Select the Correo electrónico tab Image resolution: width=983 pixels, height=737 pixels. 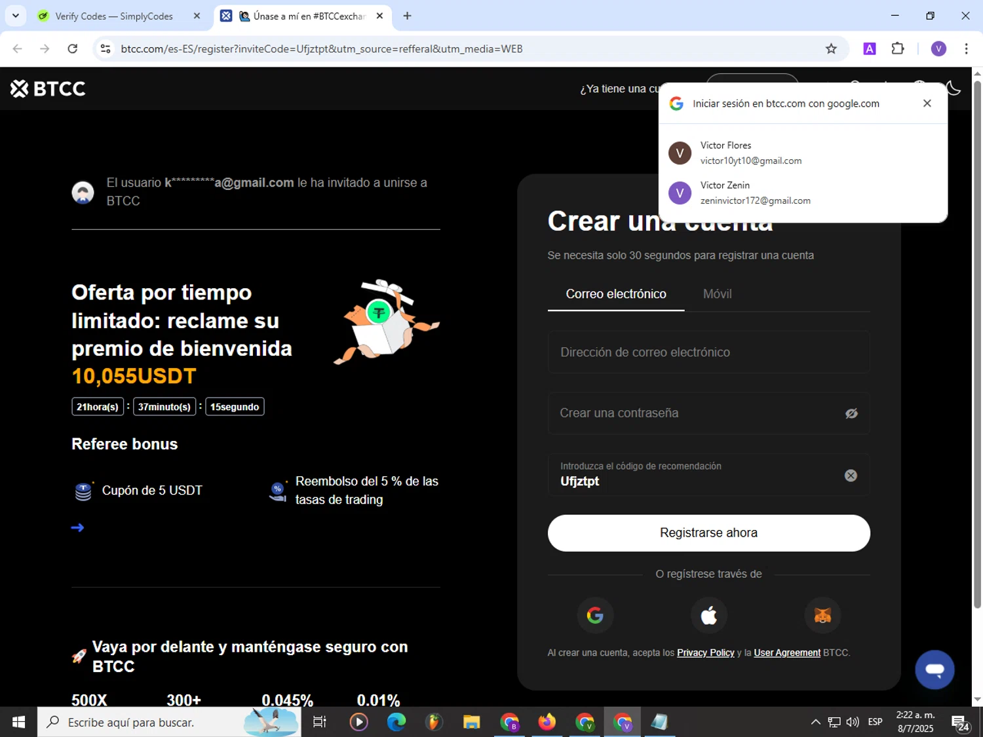(616, 294)
